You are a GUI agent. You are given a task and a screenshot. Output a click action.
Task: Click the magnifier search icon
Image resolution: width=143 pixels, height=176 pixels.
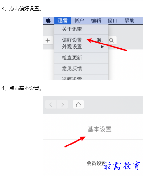pyautogui.click(x=112, y=40)
